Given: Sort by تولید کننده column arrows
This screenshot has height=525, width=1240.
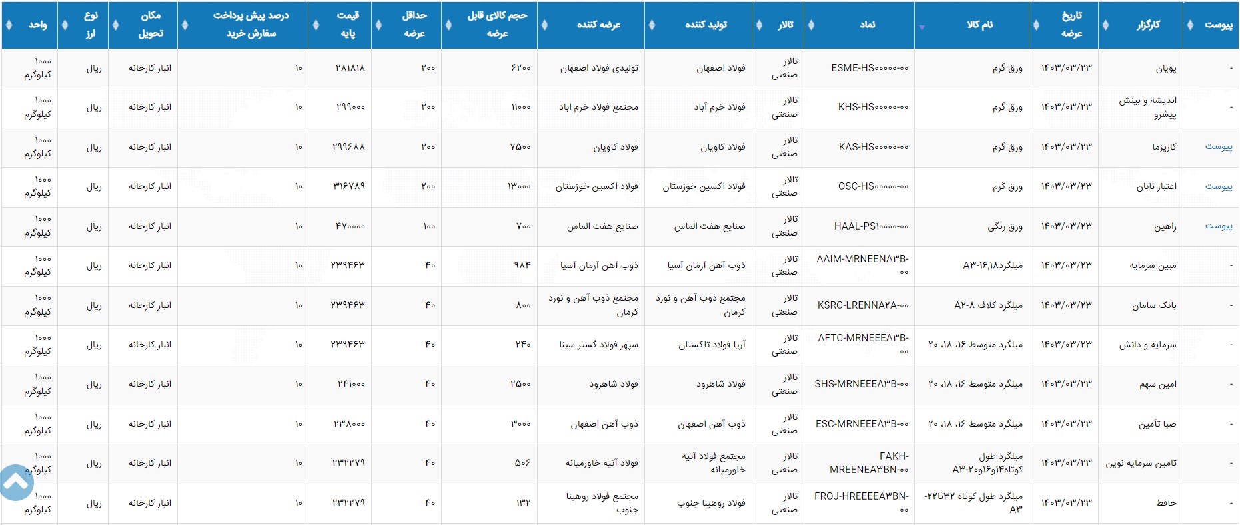Looking at the screenshot, I should click(x=652, y=25).
